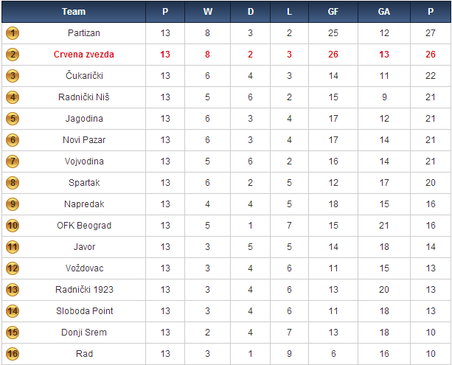The width and height of the screenshot is (452, 365).
Task: Select the rank 10 badge icon
Action: (13, 226)
